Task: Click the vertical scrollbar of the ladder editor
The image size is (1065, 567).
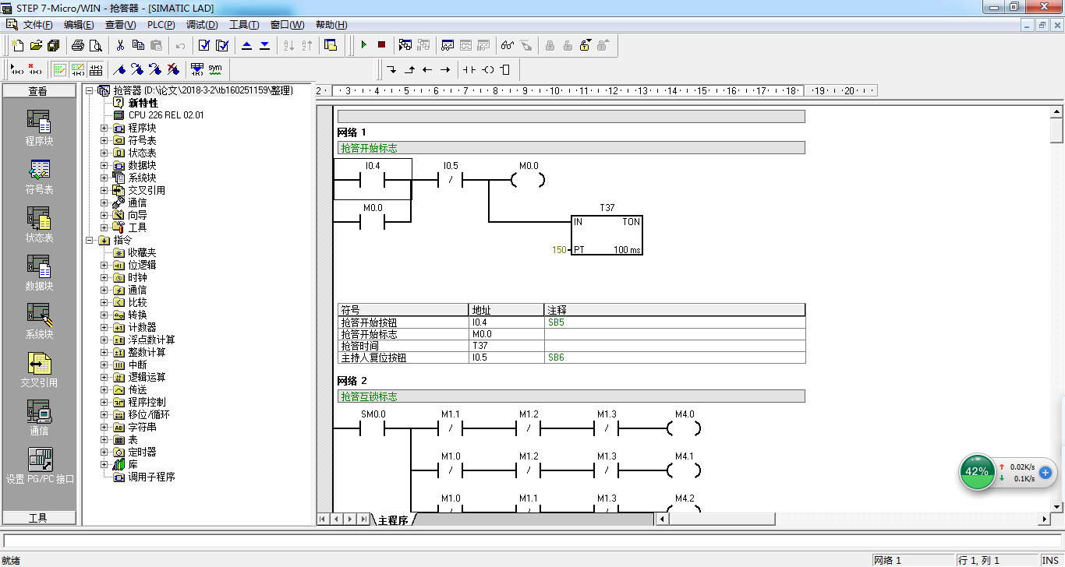Action: (1057, 312)
